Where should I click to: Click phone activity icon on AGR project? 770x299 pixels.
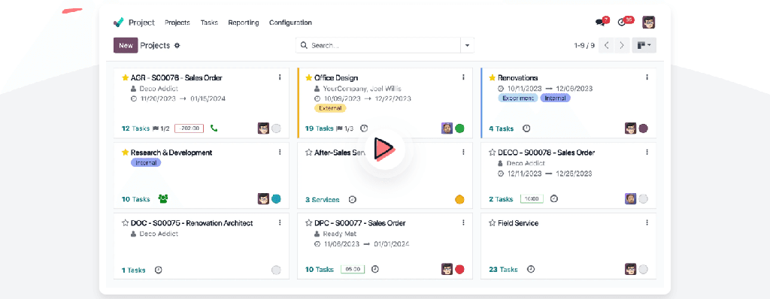tap(214, 128)
